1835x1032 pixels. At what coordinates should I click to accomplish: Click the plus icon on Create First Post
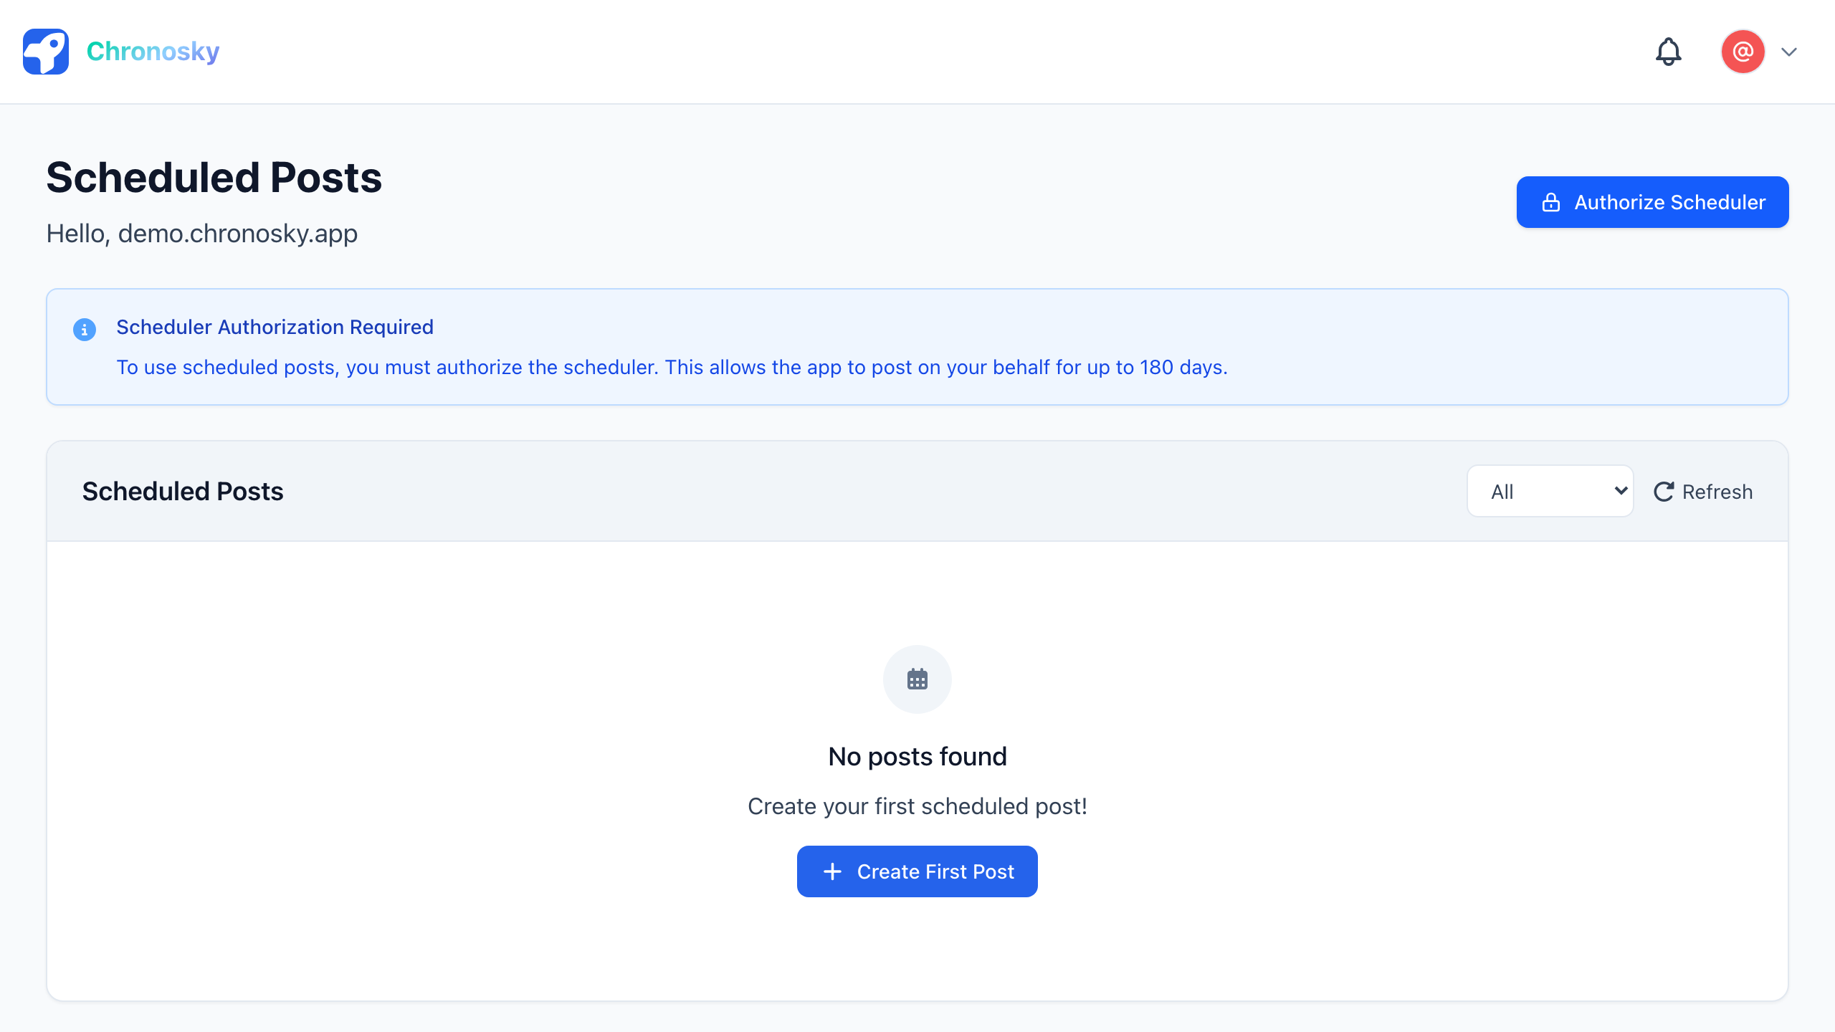832,871
